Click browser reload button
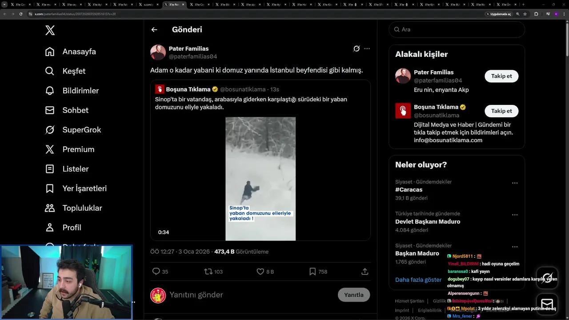The height and width of the screenshot is (320, 569). [x=21, y=14]
